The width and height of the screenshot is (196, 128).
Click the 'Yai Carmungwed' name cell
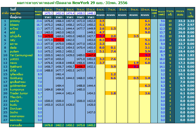coord(22,55)
